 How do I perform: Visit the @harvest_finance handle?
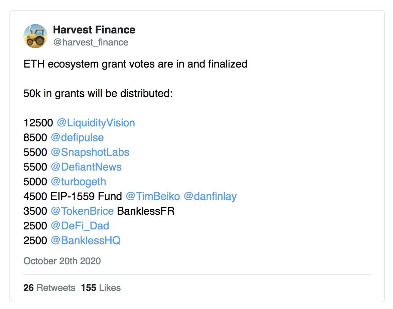click(x=91, y=42)
